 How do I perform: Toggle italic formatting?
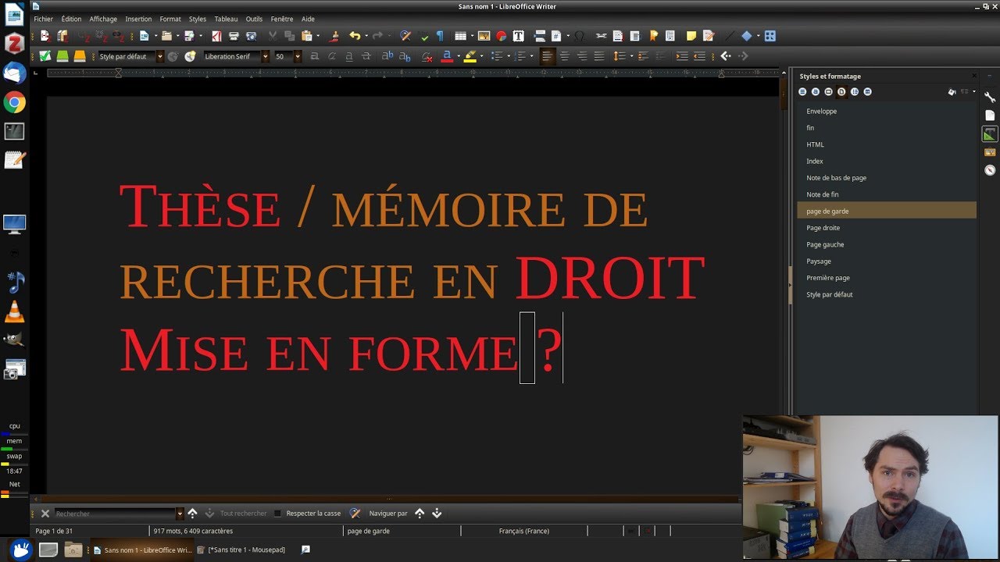[331, 56]
